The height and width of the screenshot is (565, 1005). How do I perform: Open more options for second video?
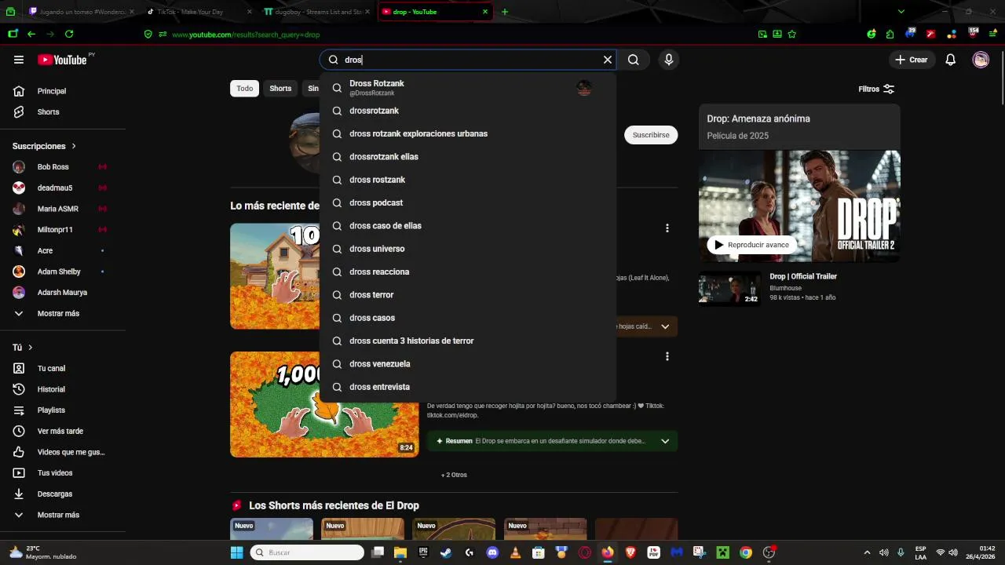click(x=667, y=356)
